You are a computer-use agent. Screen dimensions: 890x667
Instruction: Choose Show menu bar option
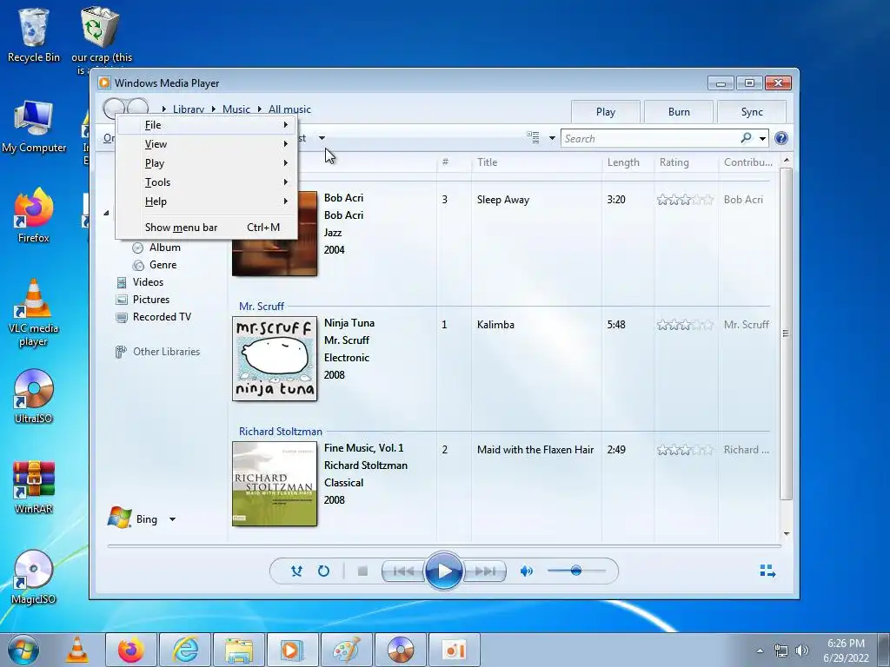[x=207, y=228]
